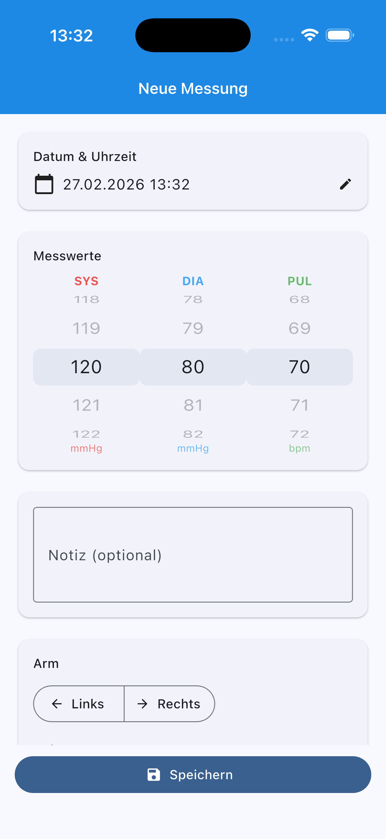The width and height of the screenshot is (386, 839).
Task: Pick systolic value 119
Action: (86, 328)
